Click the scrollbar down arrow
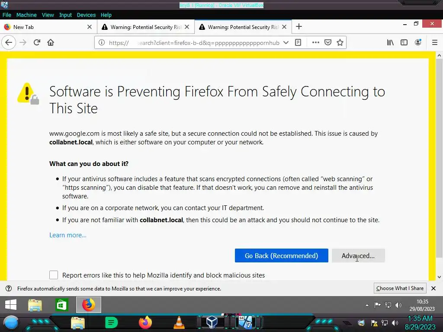This screenshot has height=332, width=443. click(x=439, y=277)
